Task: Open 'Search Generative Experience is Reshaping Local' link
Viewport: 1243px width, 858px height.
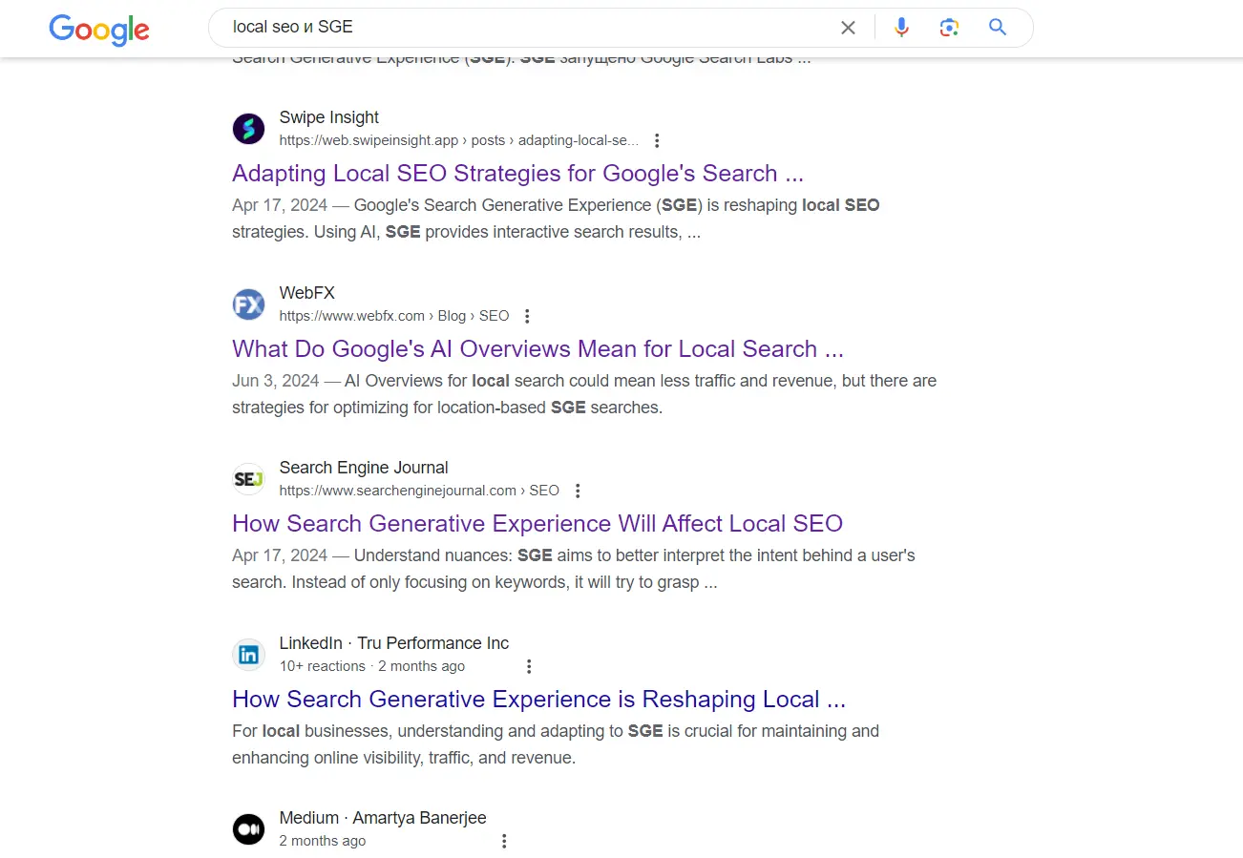Action: pos(538,700)
